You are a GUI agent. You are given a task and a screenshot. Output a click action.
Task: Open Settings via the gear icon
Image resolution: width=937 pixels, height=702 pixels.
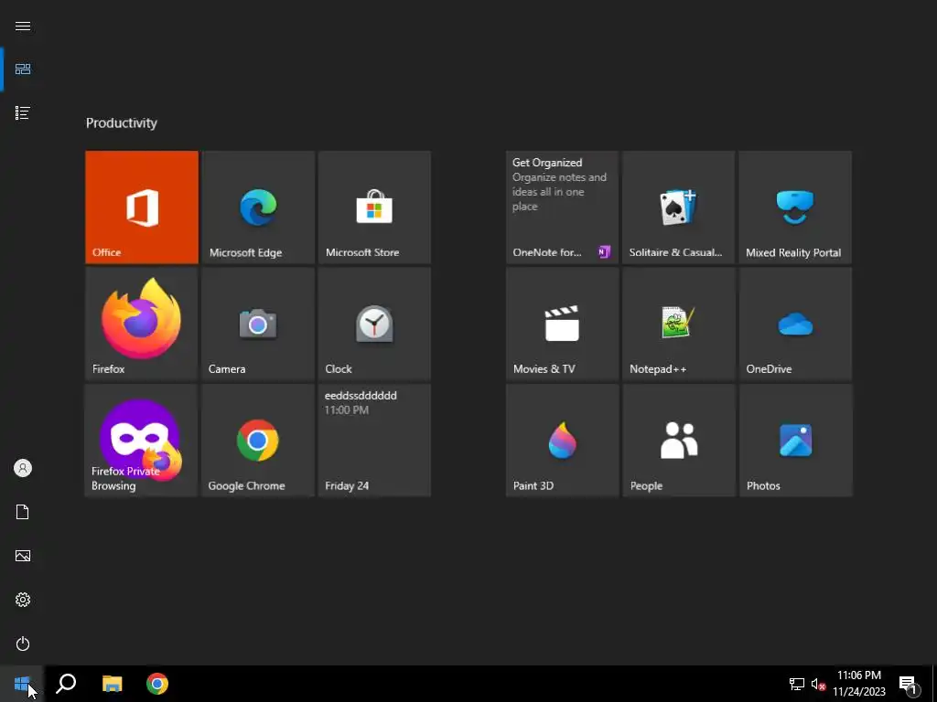click(x=23, y=600)
